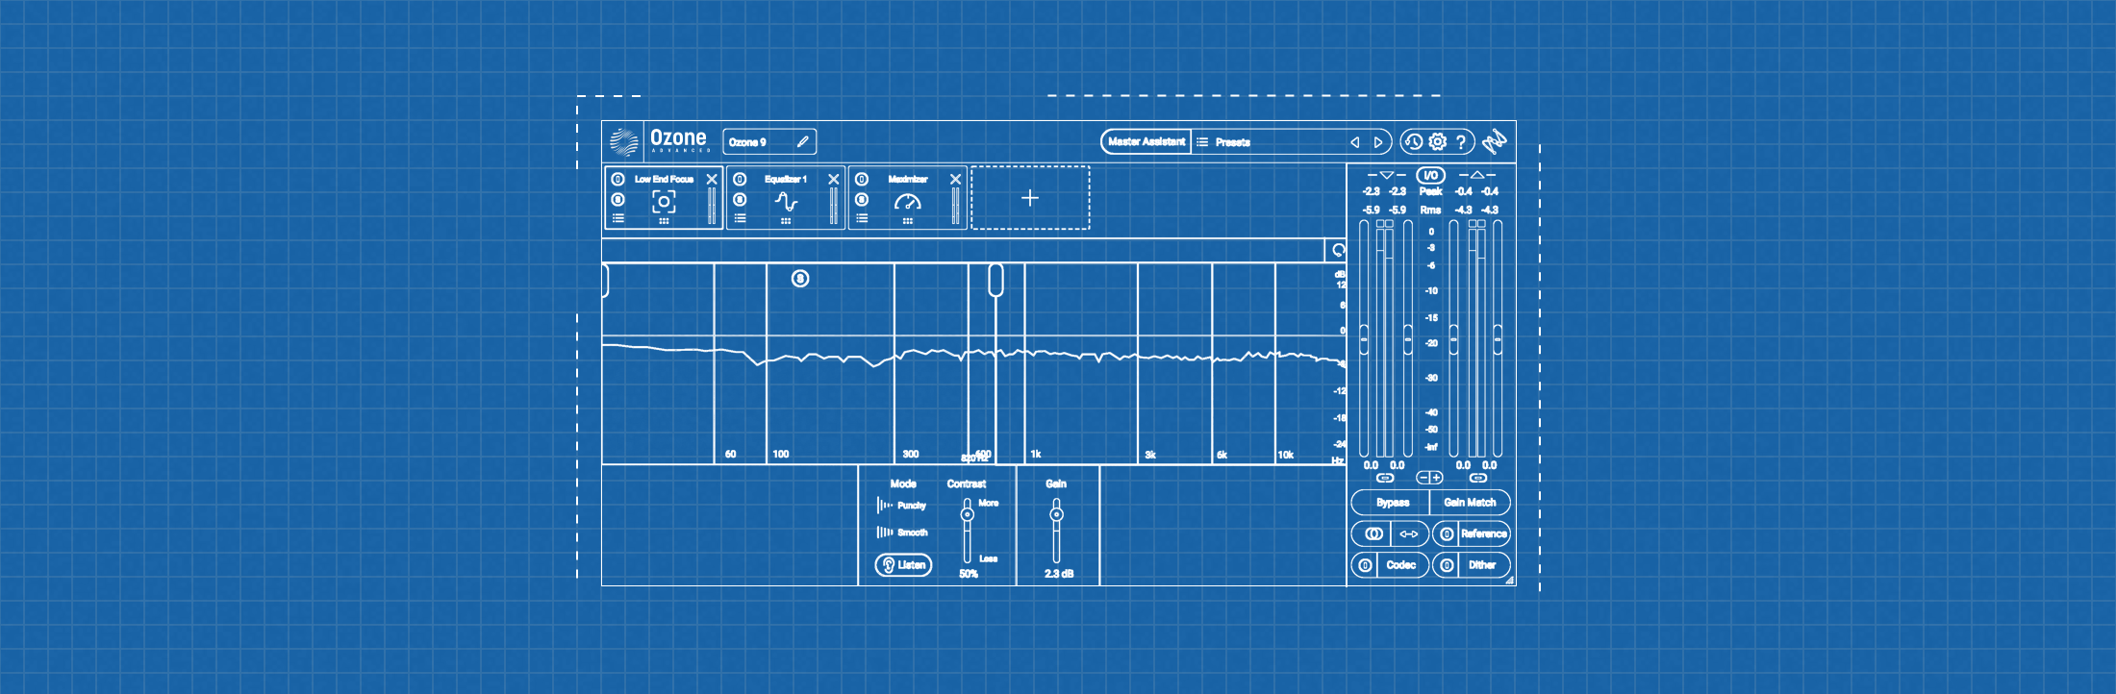Launch Master Assistant

[x=1146, y=141]
